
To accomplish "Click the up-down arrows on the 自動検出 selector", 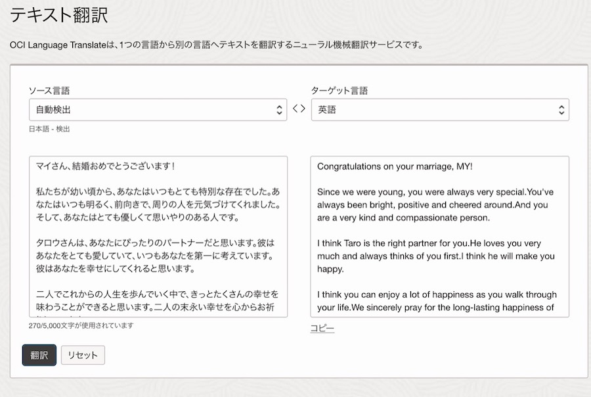I will (279, 110).
